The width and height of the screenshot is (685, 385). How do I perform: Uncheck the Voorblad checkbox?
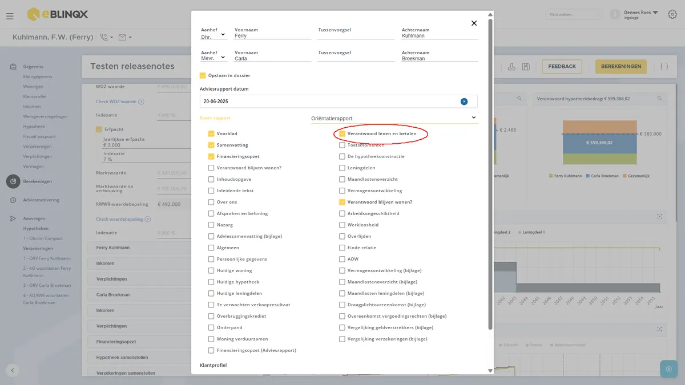(211, 133)
